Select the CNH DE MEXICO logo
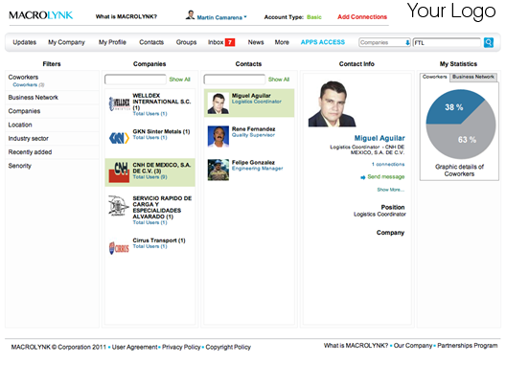Viewport: 506px width, 365px height. 119,172
